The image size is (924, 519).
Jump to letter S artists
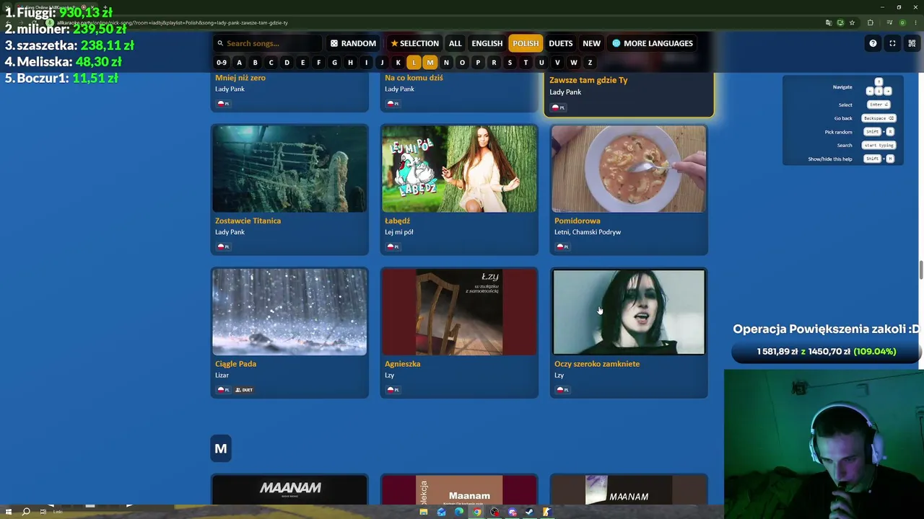(x=510, y=63)
